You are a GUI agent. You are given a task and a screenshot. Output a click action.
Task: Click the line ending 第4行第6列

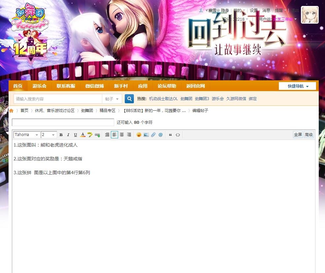pos(52,173)
